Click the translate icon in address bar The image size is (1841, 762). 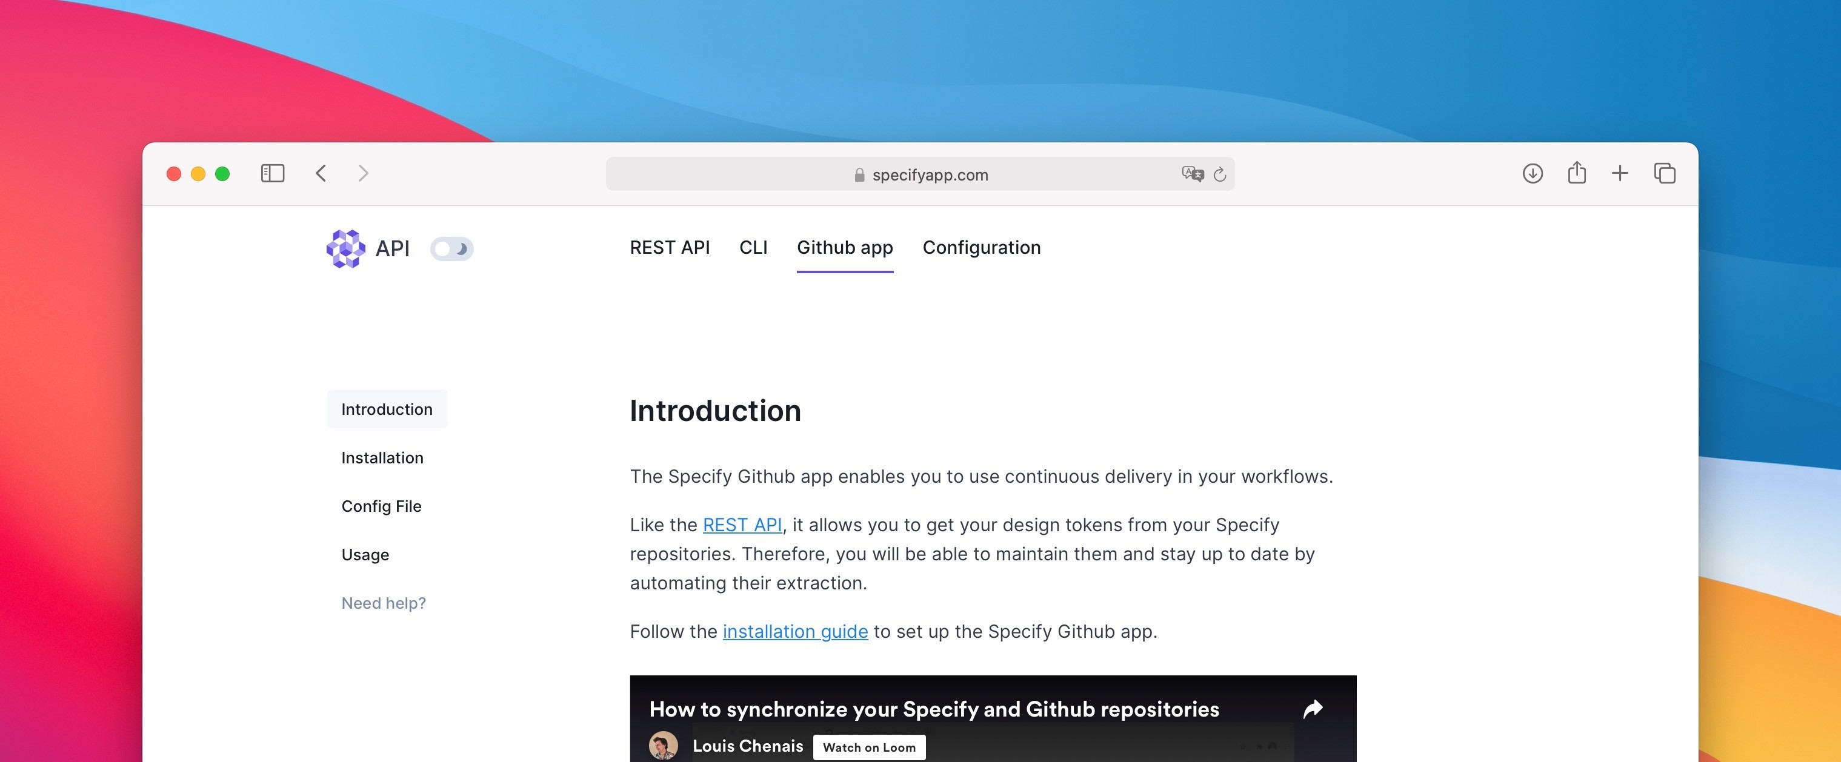pyautogui.click(x=1192, y=173)
